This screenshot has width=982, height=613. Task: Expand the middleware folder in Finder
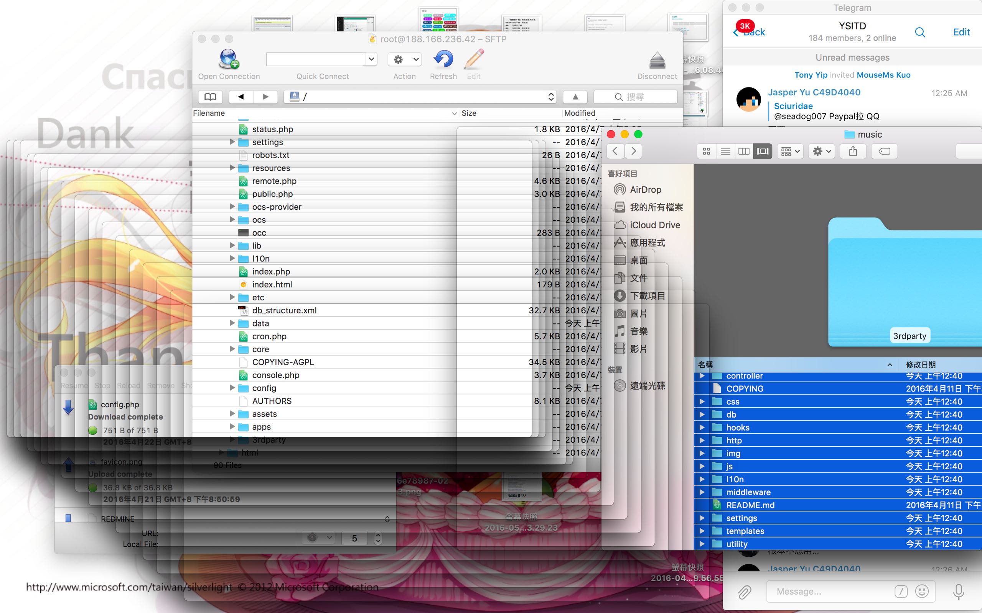(x=702, y=492)
